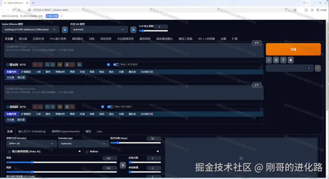Screen dimensions: 329x179
Task: Click the blue globe icon in 提示词 toolbar
Action: click(x=79, y=65)
